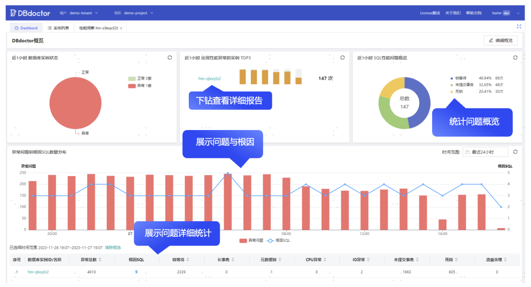Click the 数据库实例ID/名称 column header
The height and width of the screenshot is (287, 531).
(45, 260)
